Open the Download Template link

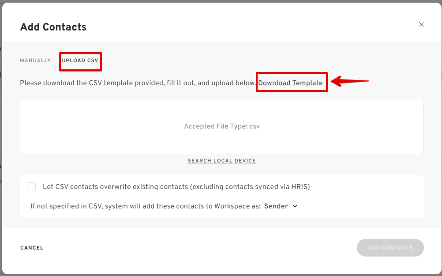[x=290, y=83]
